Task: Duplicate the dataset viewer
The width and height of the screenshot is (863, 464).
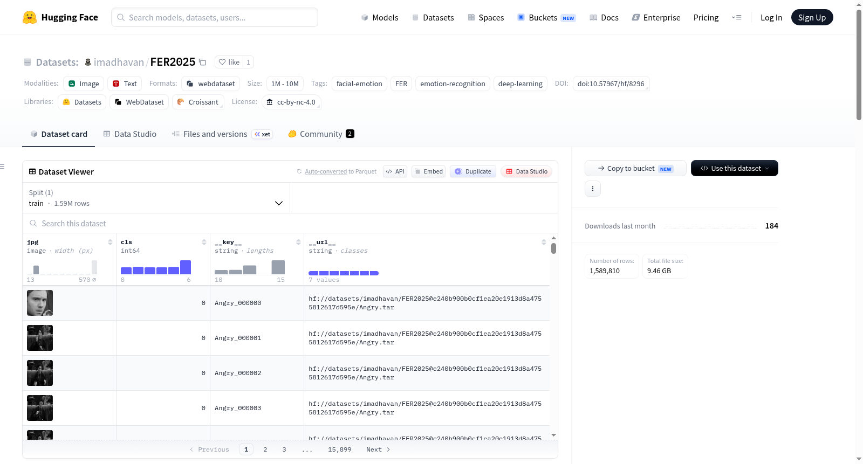Action: 473,171
